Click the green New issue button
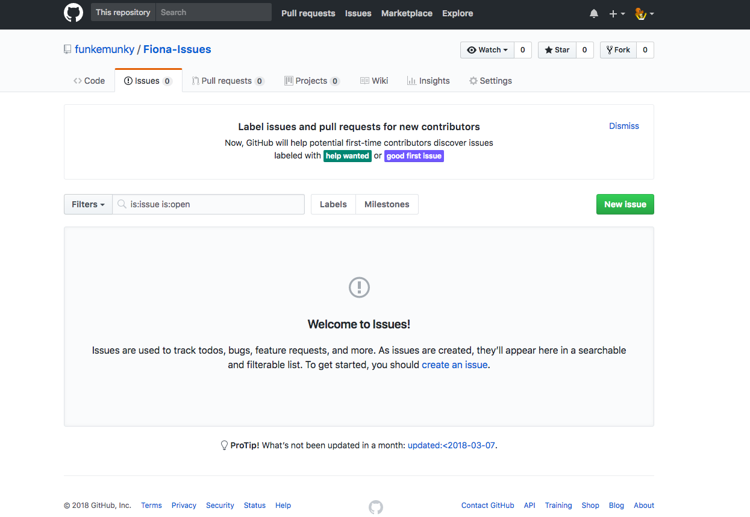 pos(625,204)
